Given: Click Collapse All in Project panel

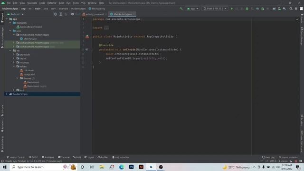Looking at the screenshot, I should [x=66, y=14].
